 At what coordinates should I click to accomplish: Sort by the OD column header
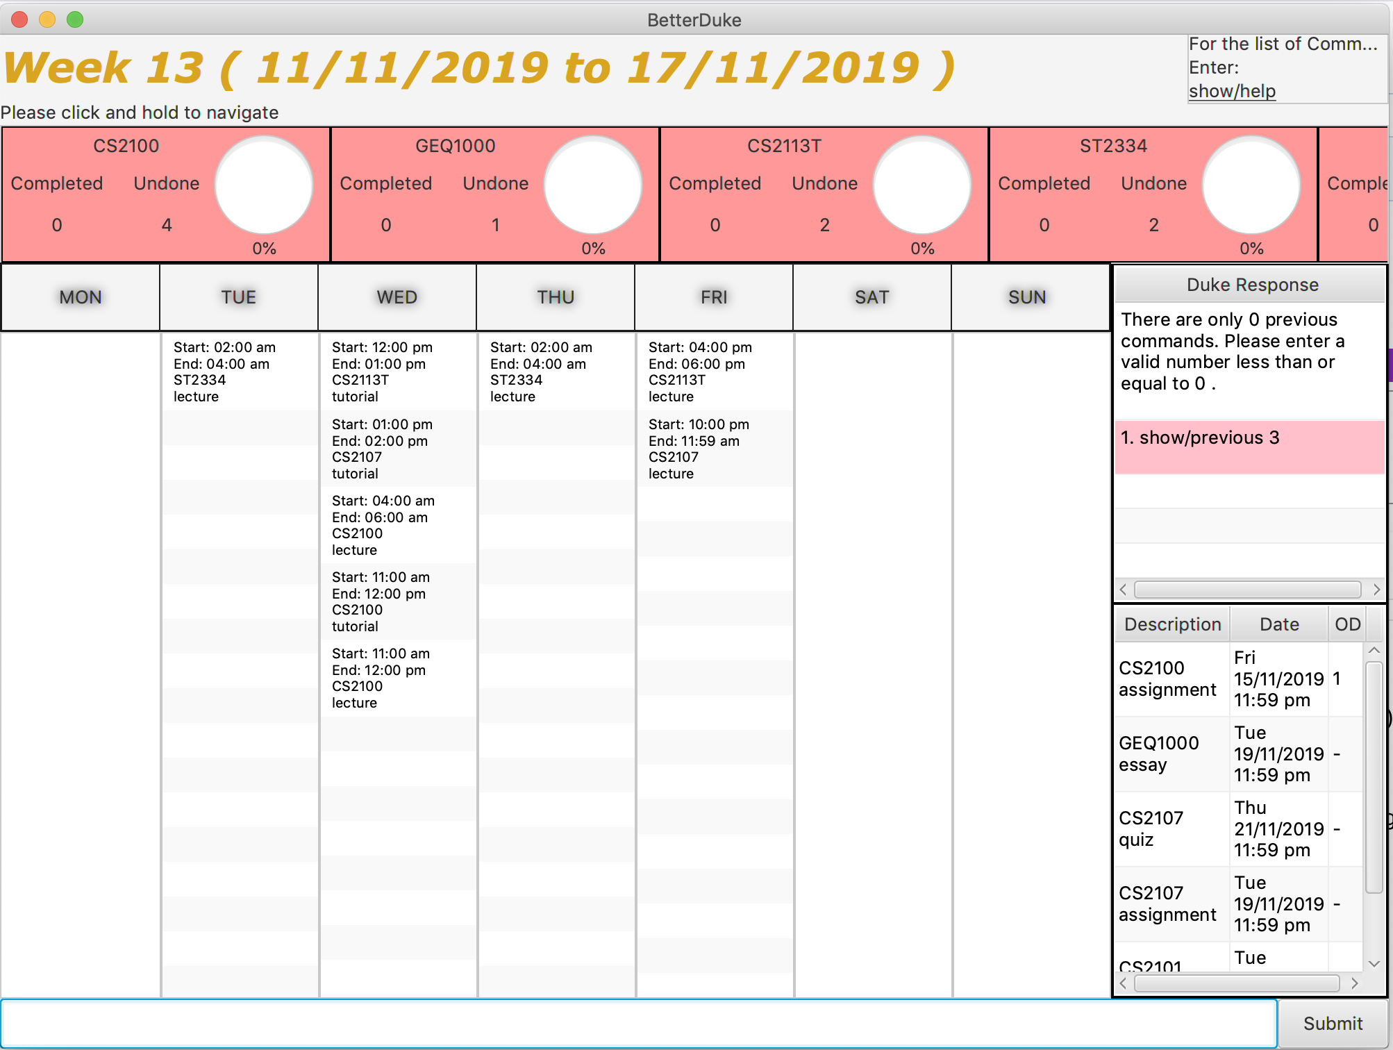click(1347, 624)
